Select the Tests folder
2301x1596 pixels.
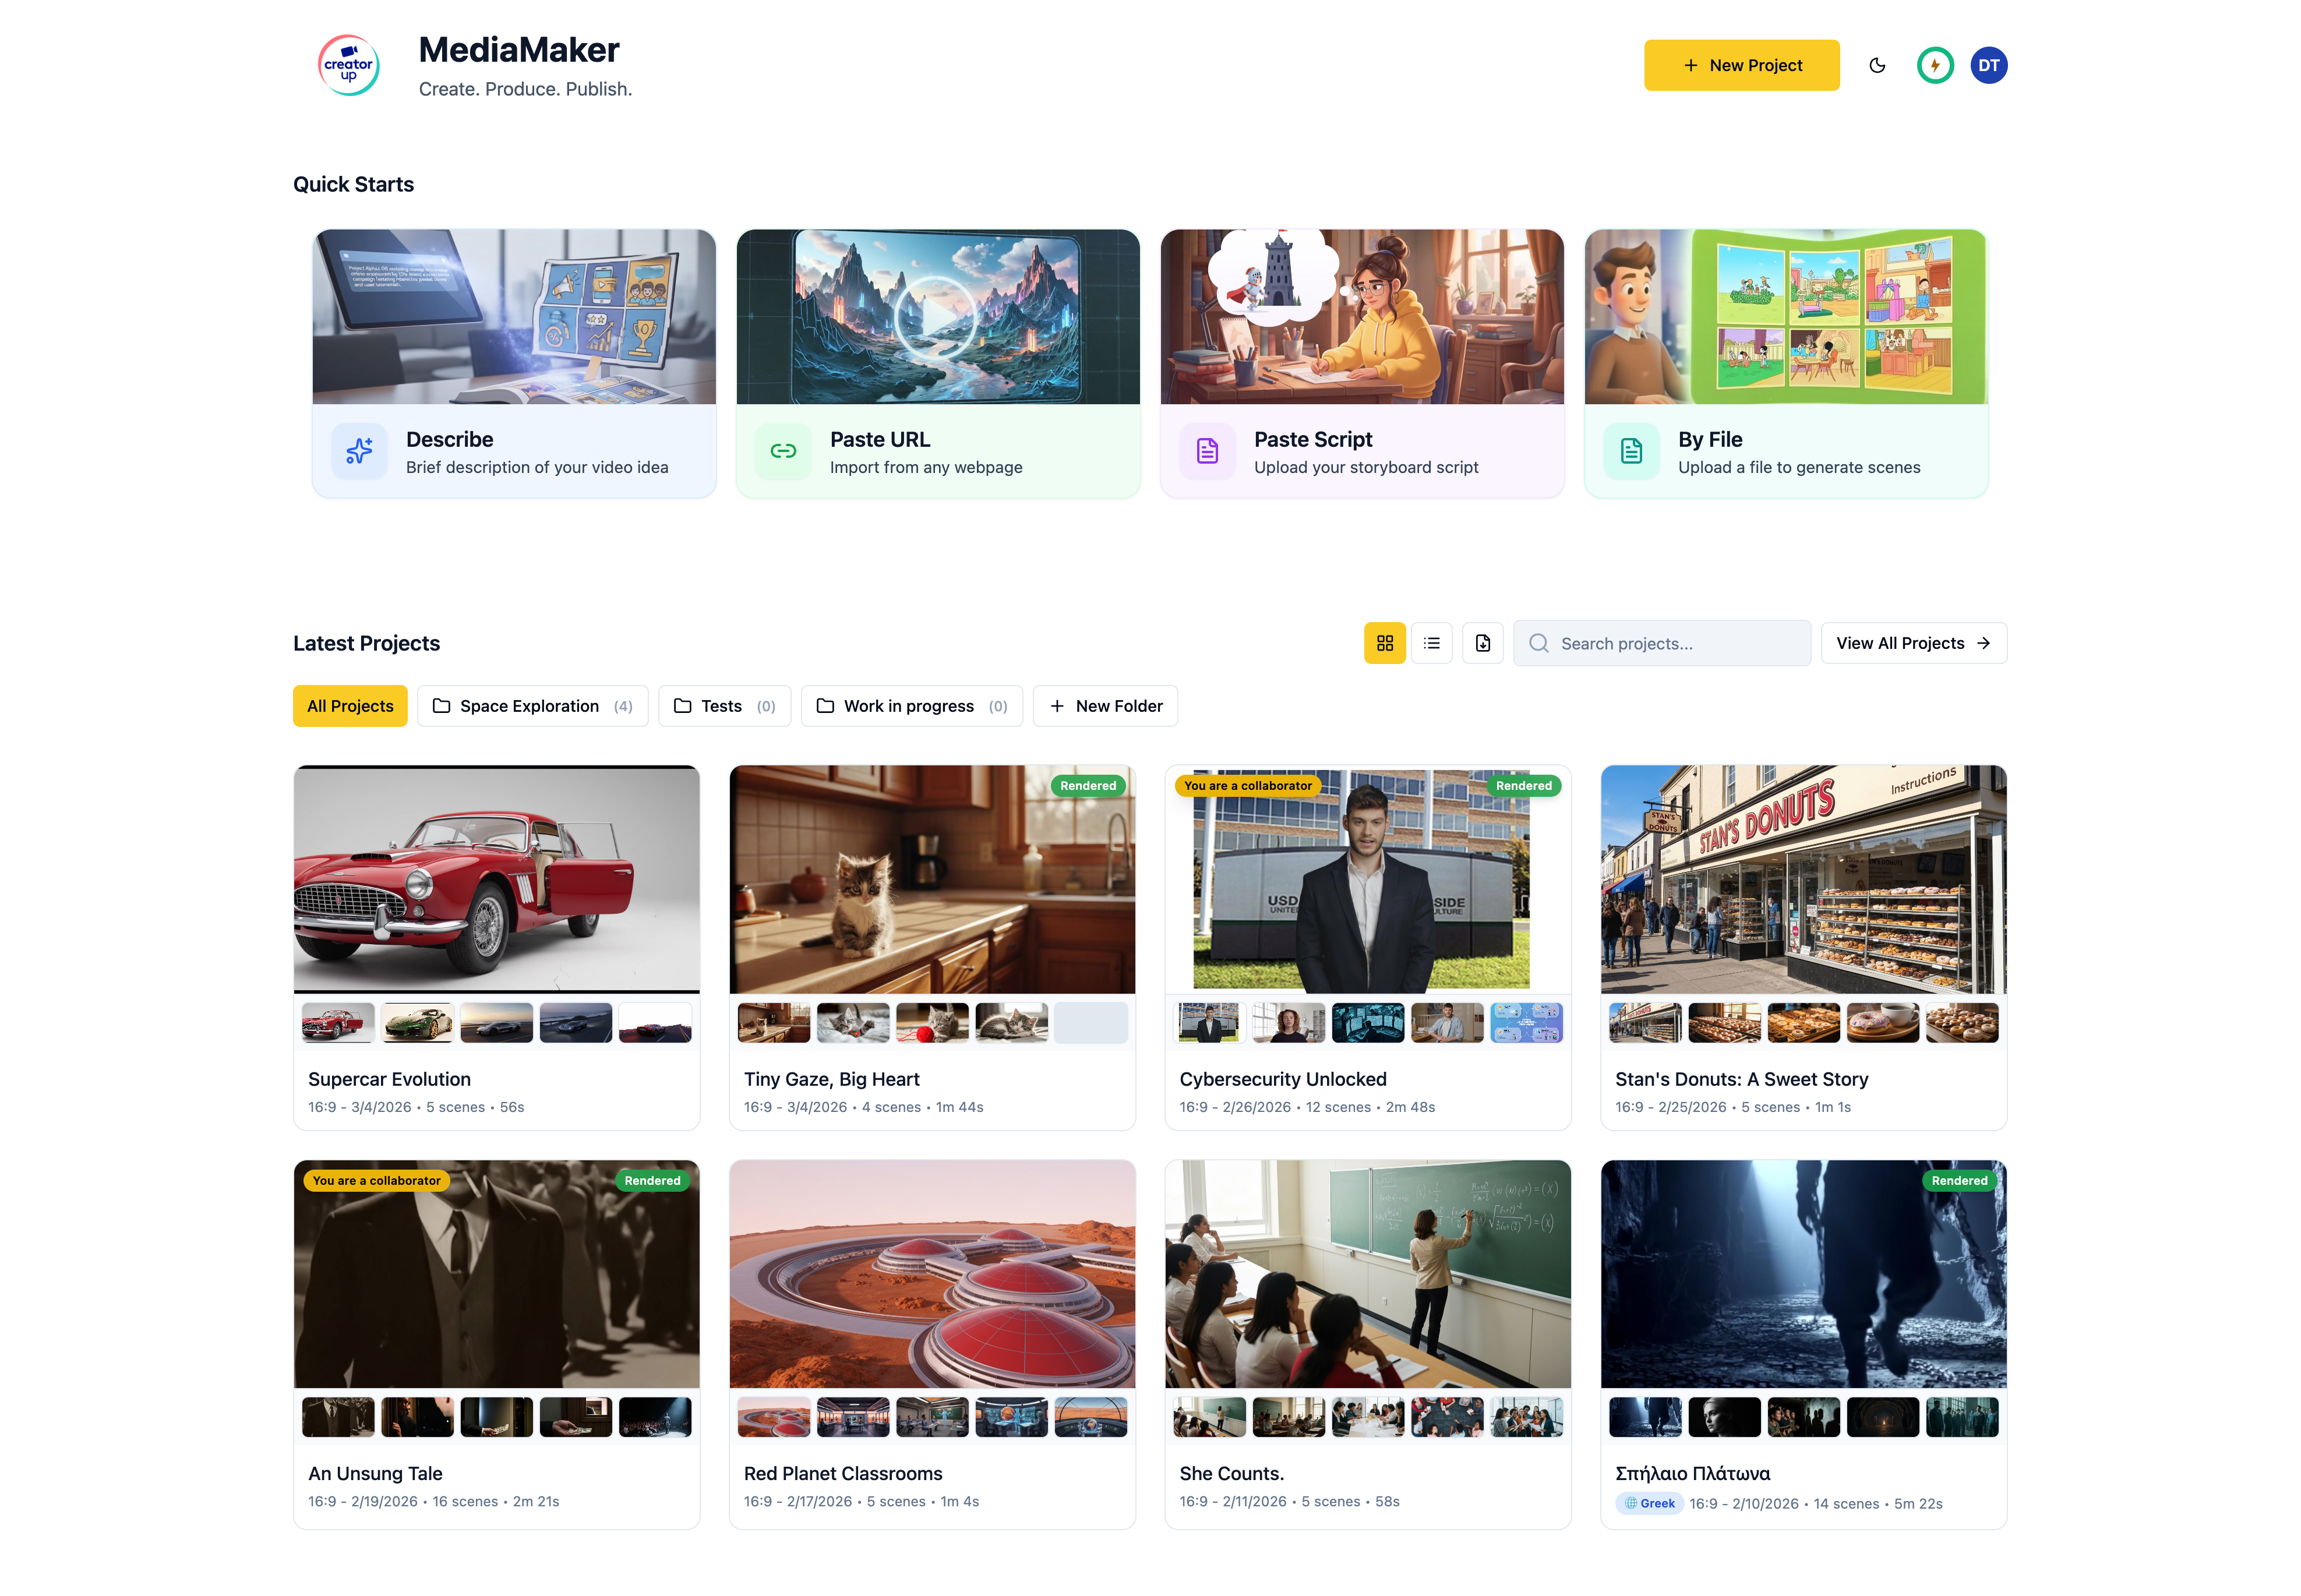coord(724,705)
